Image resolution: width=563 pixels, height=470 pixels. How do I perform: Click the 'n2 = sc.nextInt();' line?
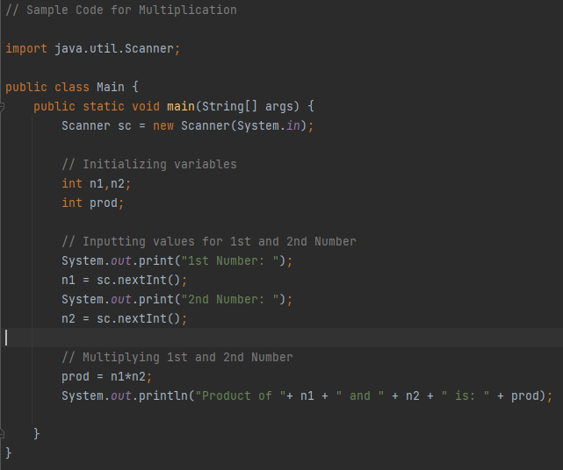click(x=125, y=318)
